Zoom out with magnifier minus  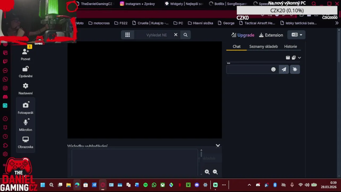[215, 172]
